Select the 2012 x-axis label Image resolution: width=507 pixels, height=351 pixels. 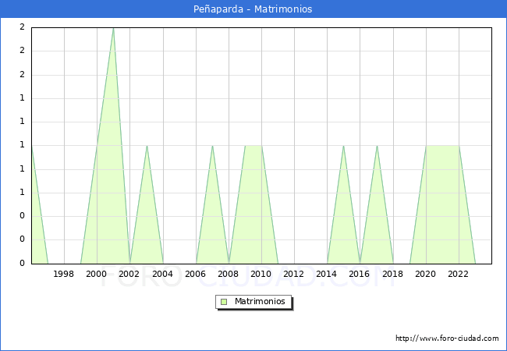click(x=293, y=274)
